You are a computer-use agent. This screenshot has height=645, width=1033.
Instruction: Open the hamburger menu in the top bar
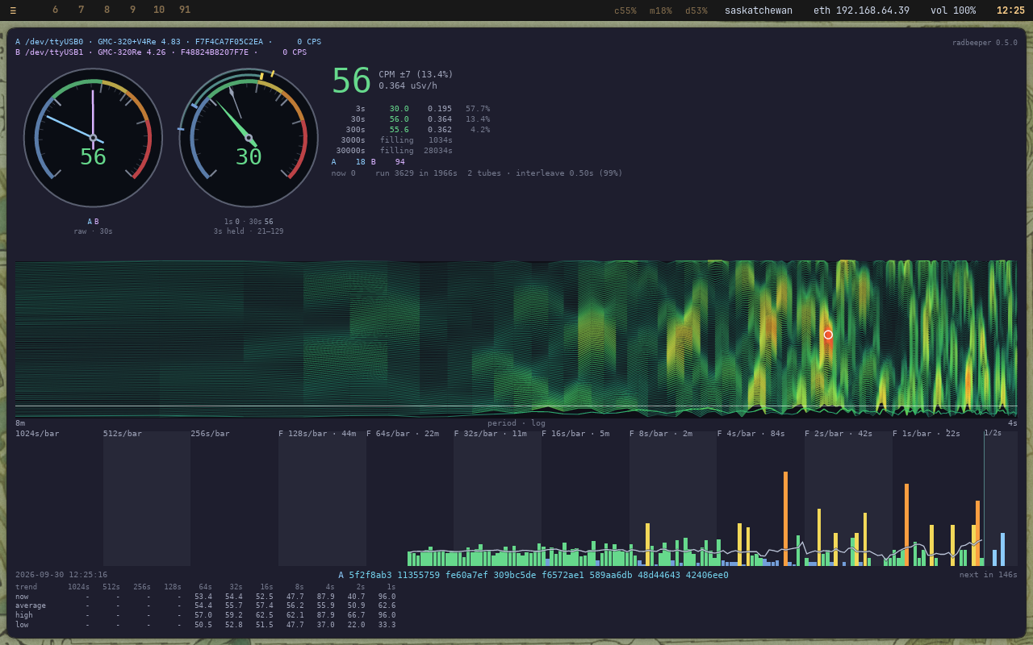pos(13,10)
